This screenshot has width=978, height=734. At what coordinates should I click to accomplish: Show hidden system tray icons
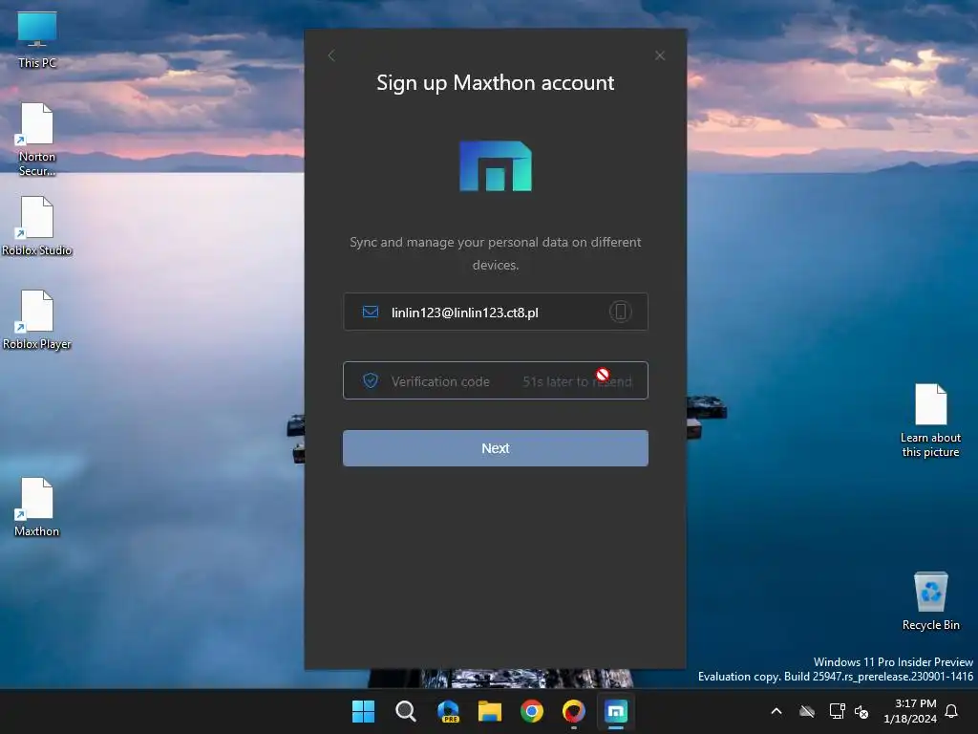pos(776,711)
